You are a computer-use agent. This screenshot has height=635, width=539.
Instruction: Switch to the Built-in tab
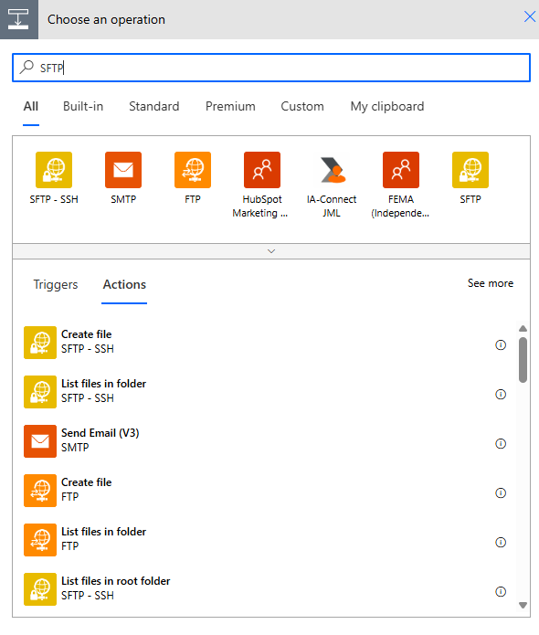coord(83,106)
